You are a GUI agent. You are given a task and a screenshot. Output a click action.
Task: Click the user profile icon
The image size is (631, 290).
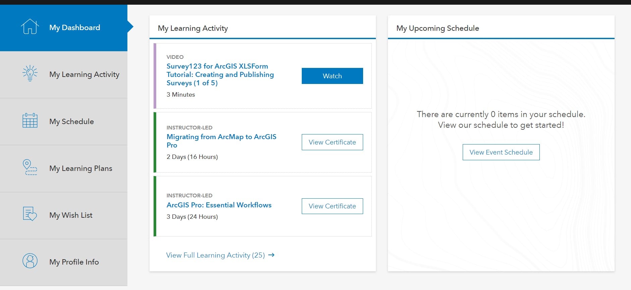pos(30,261)
